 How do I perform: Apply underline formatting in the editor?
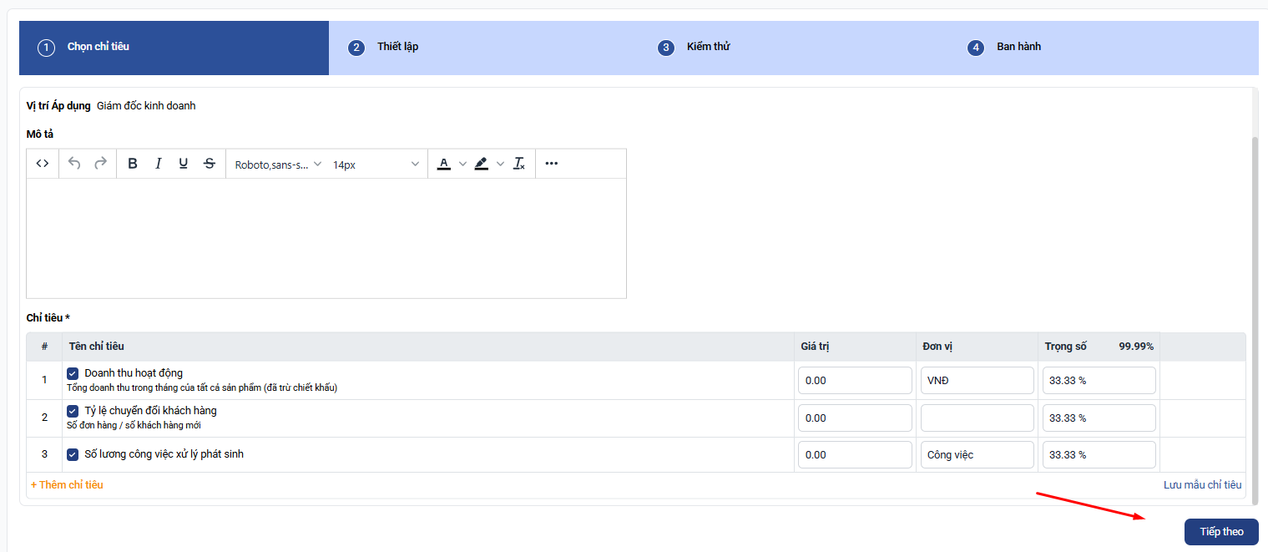pos(184,164)
